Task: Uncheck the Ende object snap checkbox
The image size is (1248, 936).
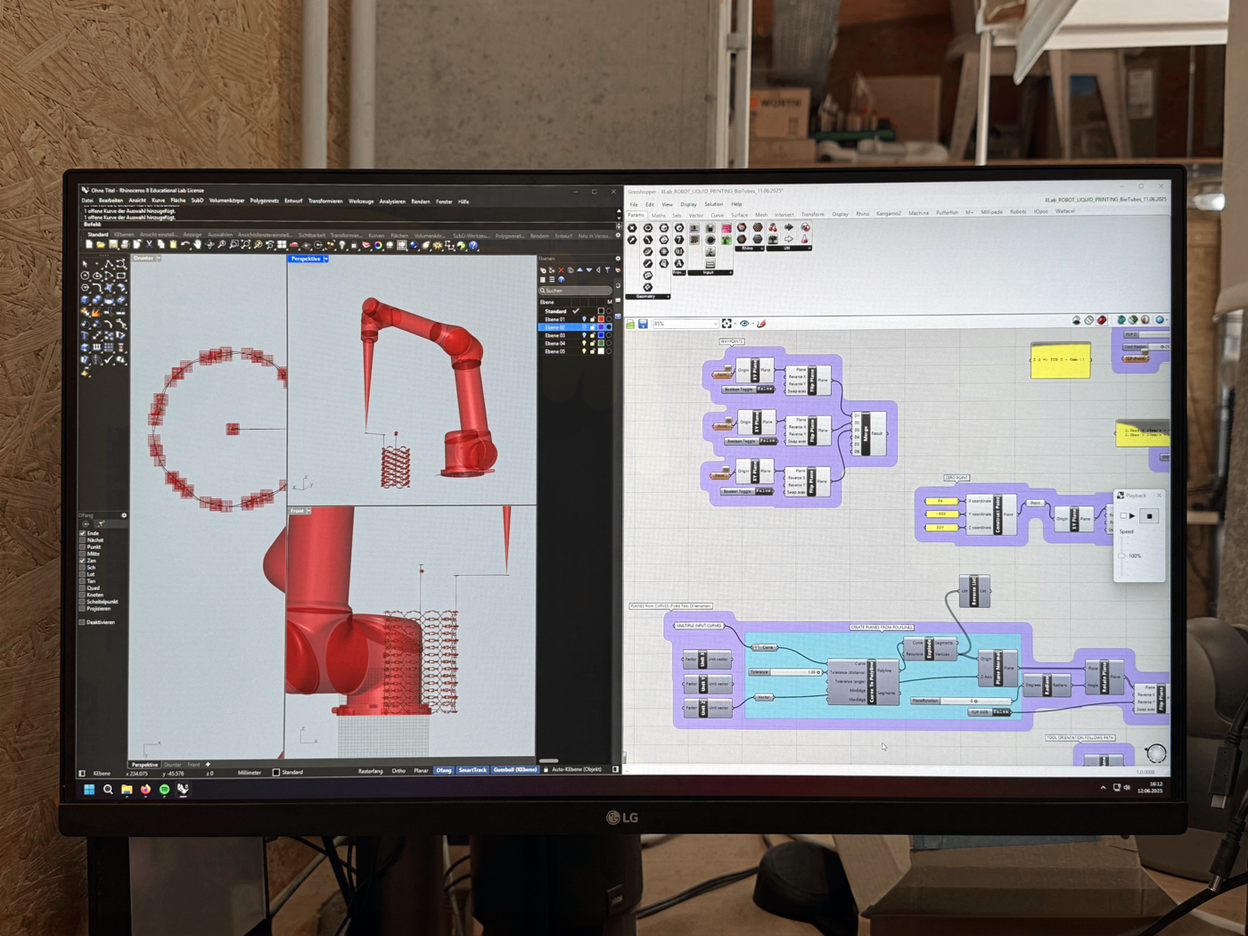Action: (83, 533)
